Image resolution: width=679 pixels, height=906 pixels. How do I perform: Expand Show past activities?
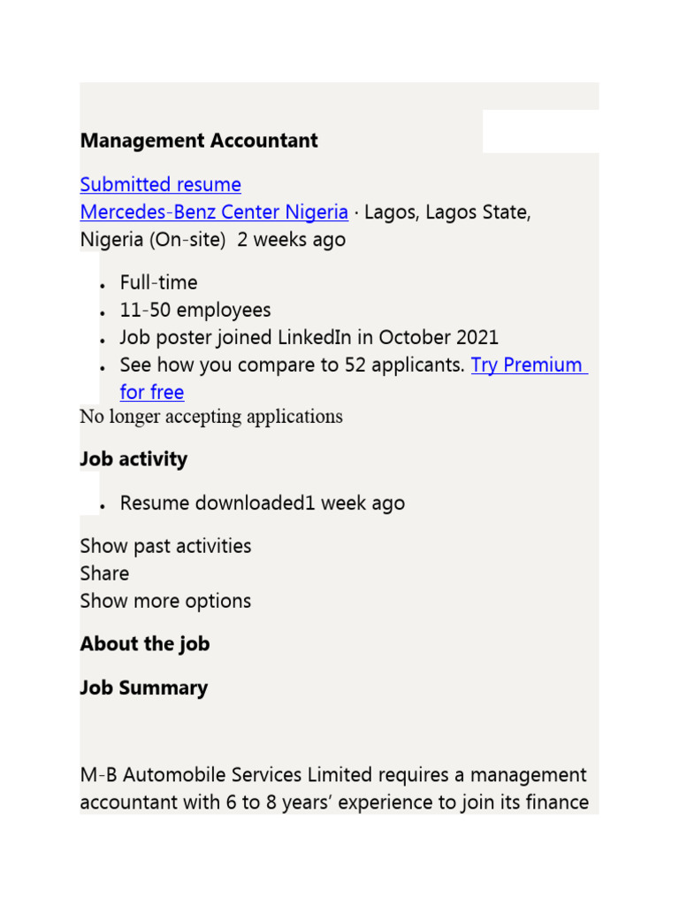(x=165, y=546)
